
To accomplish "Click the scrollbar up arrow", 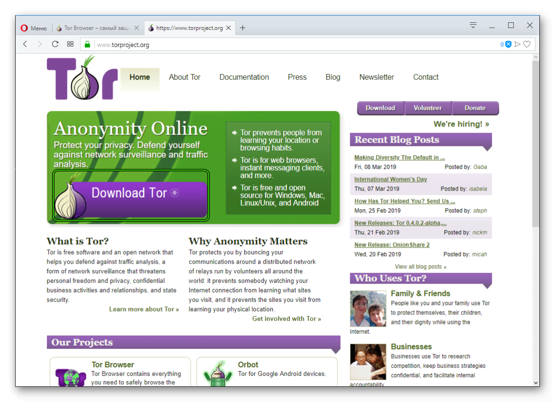I will pyautogui.click(x=536, y=57).
